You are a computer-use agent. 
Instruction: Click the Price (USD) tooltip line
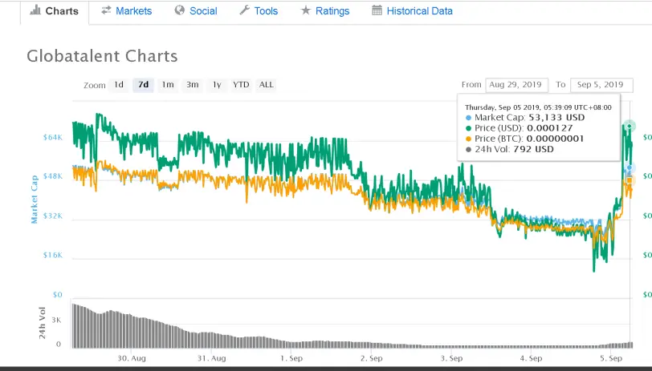click(x=520, y=128)
